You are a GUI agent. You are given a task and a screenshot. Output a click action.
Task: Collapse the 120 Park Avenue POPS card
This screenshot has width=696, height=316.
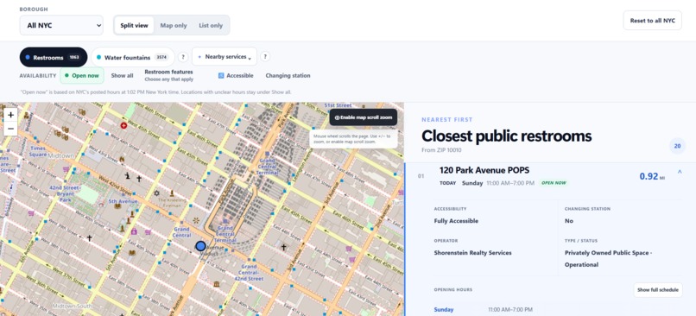[x=680, y=173]
